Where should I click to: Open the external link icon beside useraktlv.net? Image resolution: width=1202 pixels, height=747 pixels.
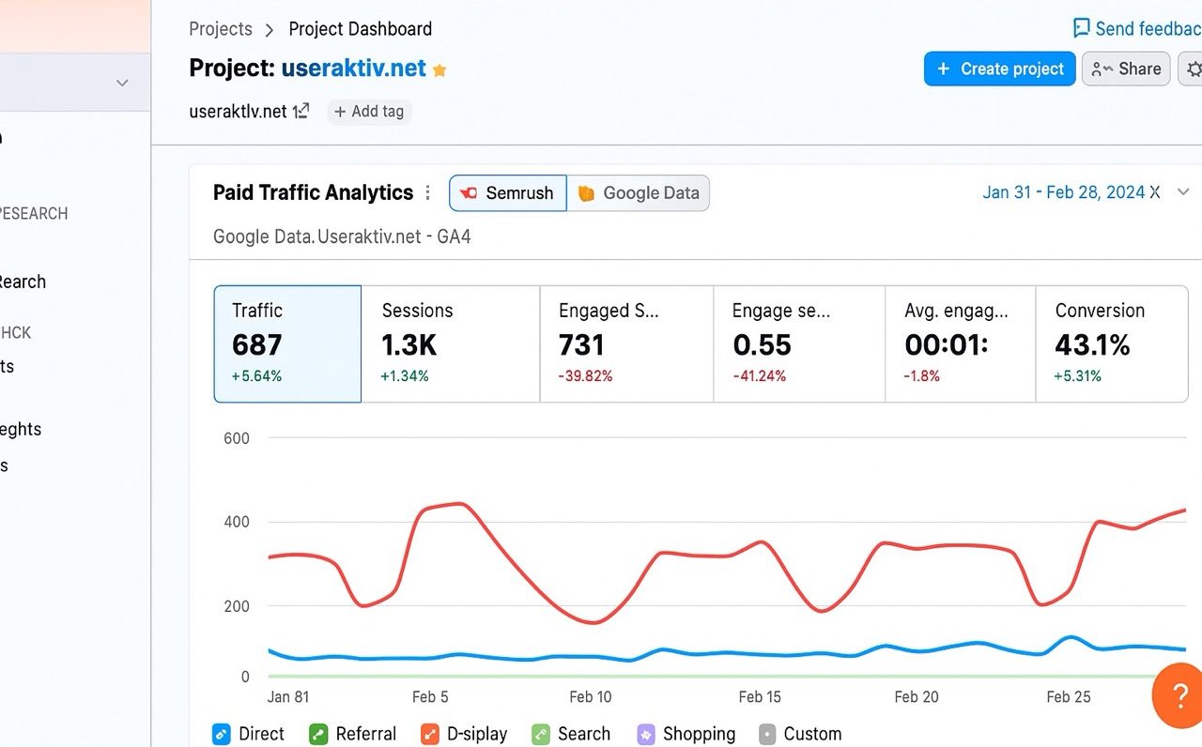(300, 111)
